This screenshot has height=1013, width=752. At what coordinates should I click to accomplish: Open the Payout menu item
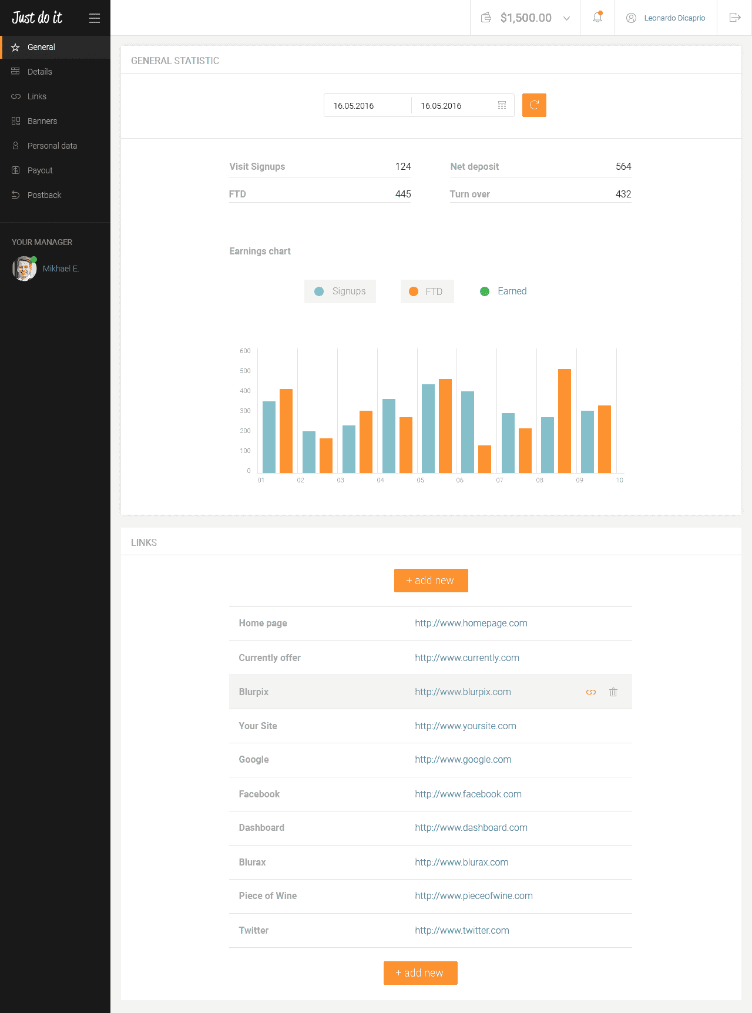coord(40,170)
